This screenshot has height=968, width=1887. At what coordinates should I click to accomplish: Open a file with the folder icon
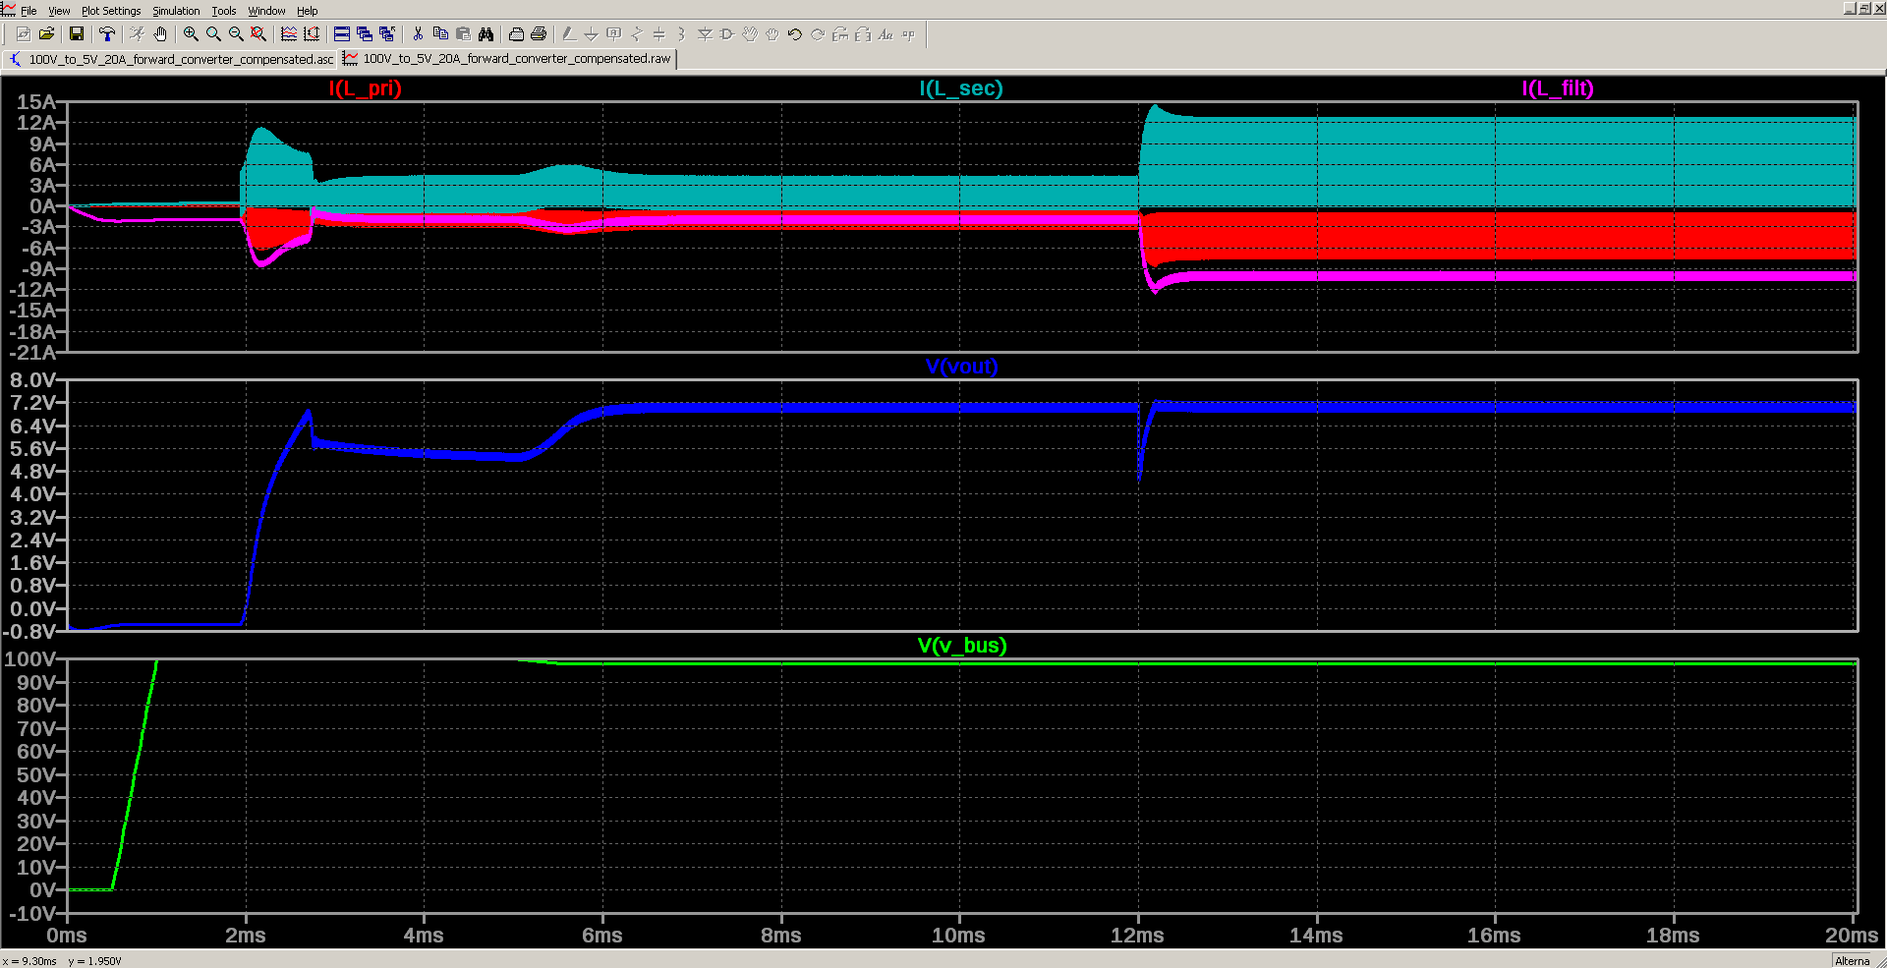[46, 34]
